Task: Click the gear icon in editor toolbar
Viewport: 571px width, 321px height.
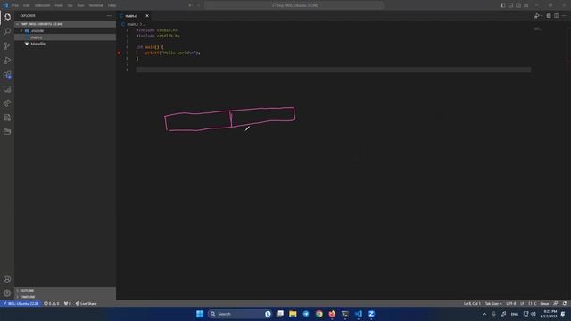Action: coord(549,16)
